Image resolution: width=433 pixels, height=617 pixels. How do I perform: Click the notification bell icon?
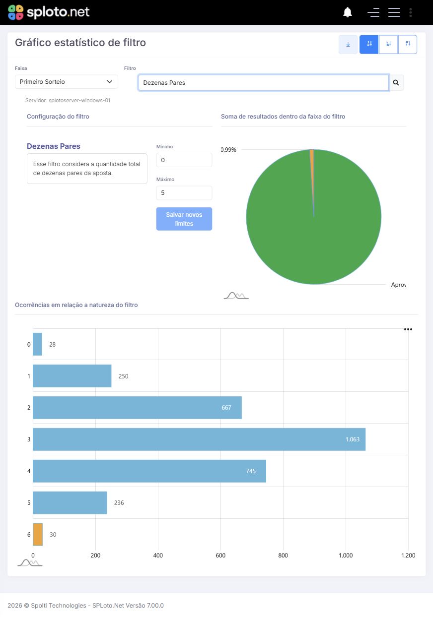[348, 12]
